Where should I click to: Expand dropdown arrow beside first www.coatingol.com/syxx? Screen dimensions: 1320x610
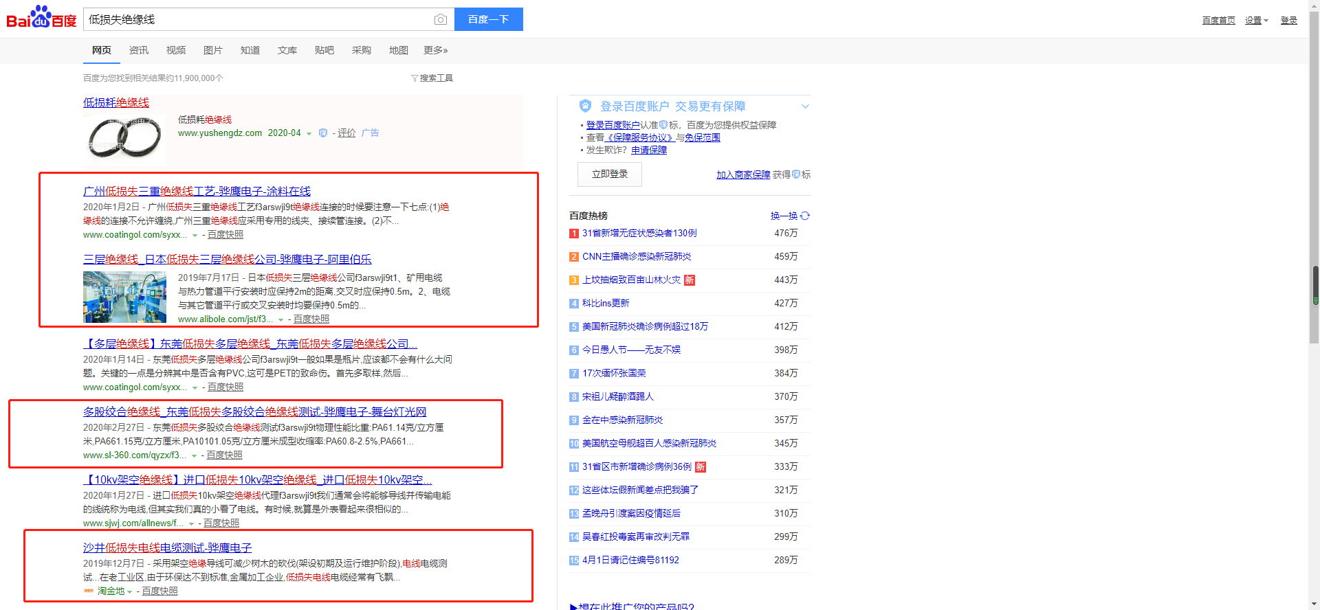click(195, 235)
